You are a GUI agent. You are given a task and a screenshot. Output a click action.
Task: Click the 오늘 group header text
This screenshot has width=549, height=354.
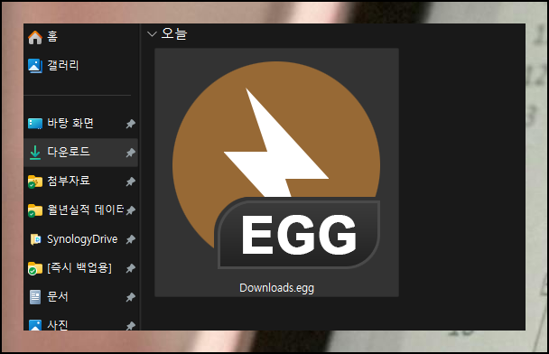coord(174,33)
